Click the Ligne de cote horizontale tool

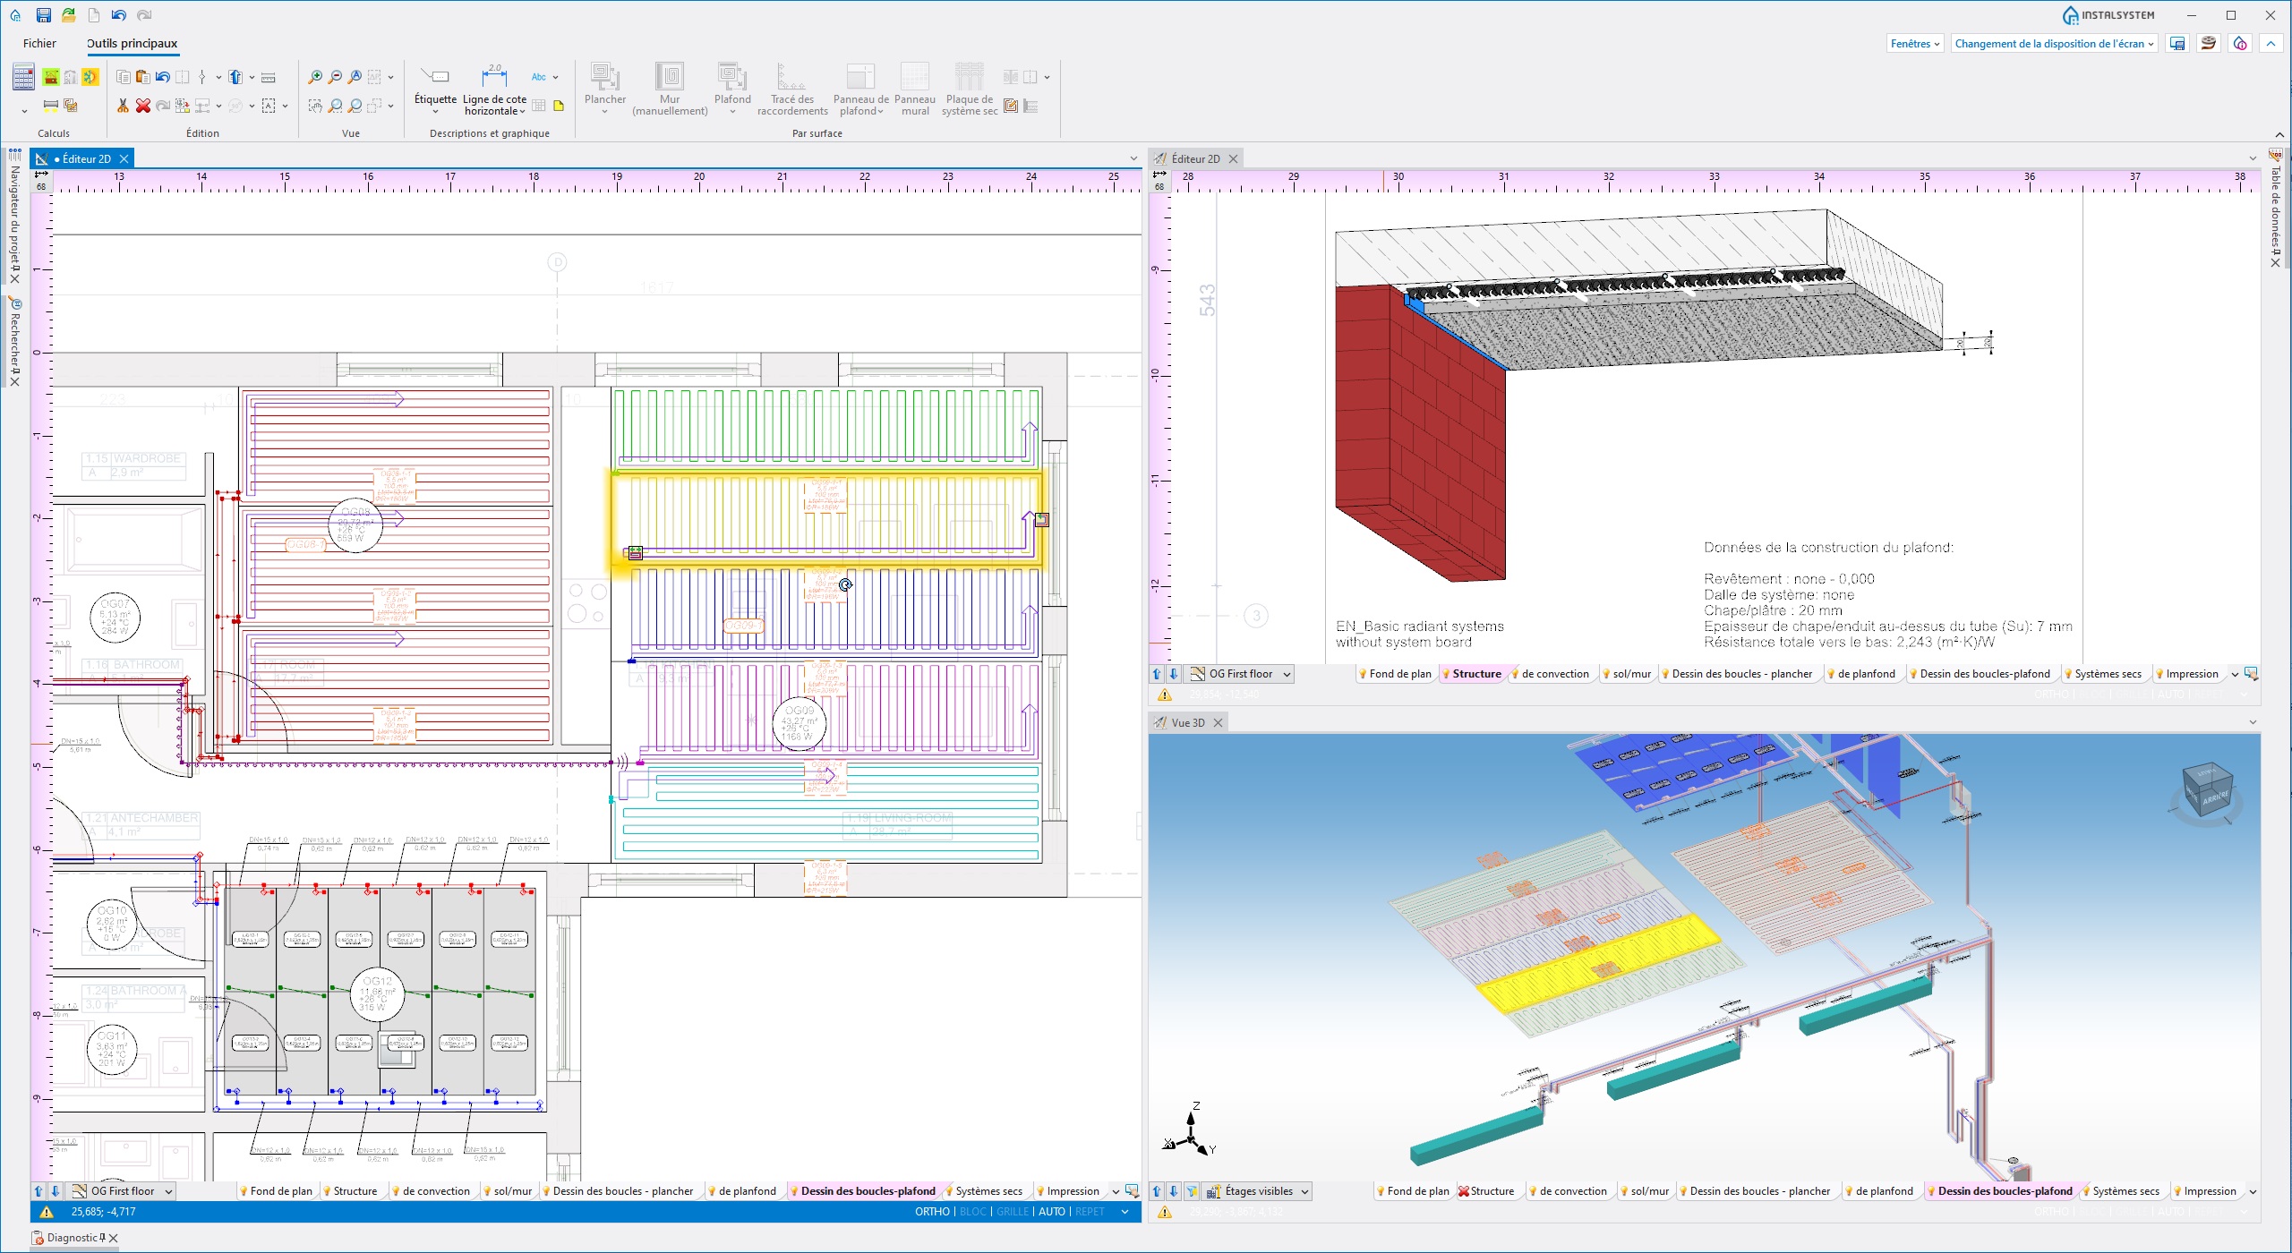coord(494,89)
